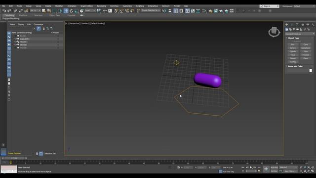
Task: Click the Undo arrow in main toolbar
Action: [4, 11]
